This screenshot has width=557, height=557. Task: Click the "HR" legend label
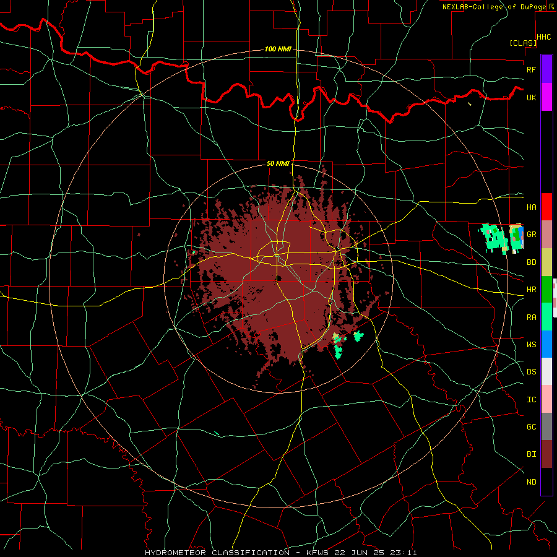click(x=531, y=290)
